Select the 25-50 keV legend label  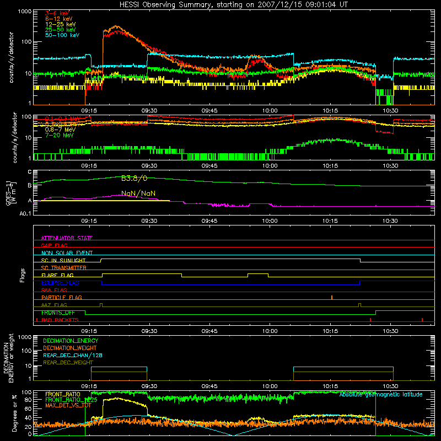(61, 30)
